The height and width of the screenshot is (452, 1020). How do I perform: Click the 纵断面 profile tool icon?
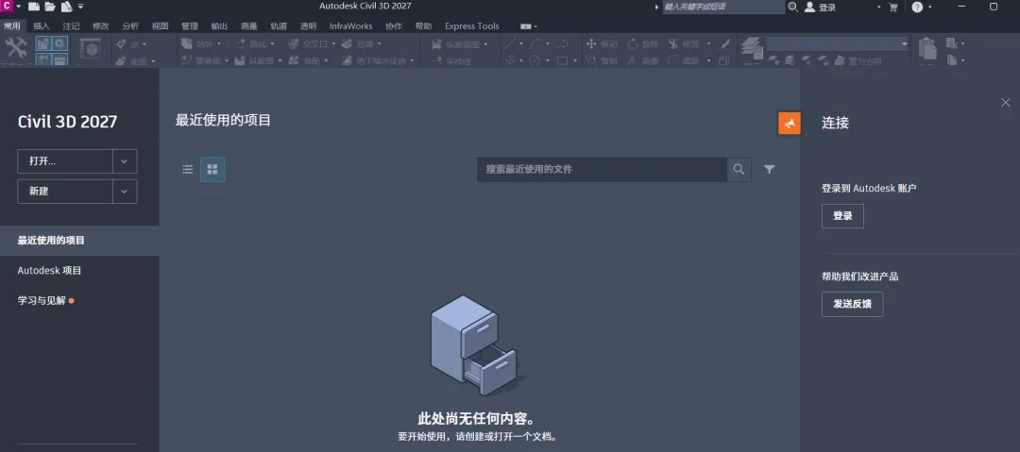(x=240, y=60)
